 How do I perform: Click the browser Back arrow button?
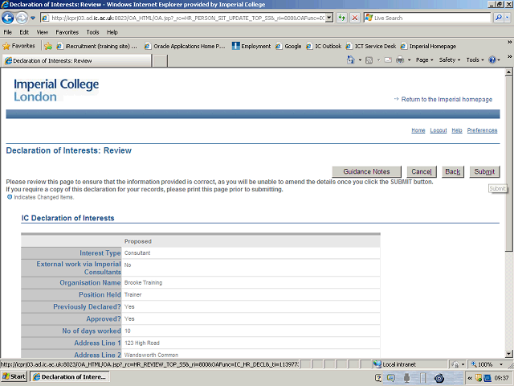click(10, 17)
